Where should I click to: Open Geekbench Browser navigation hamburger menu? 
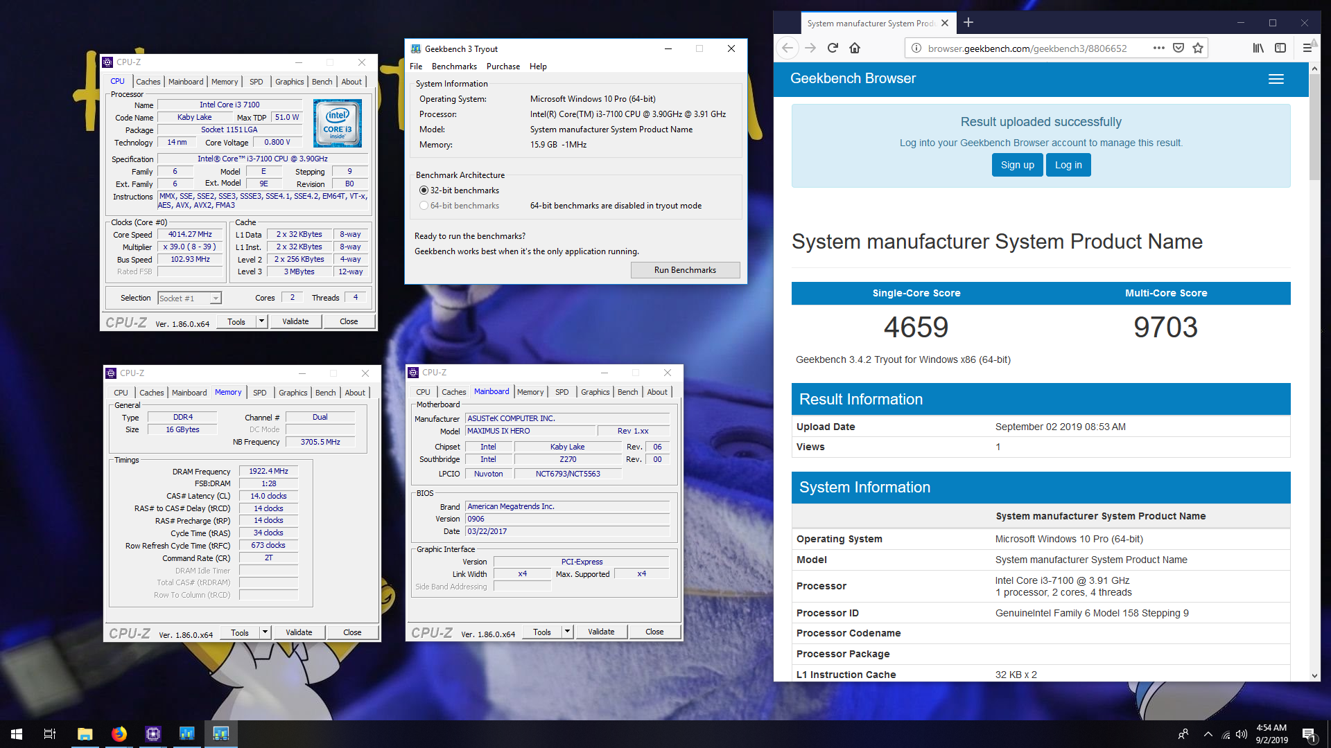tap(1276, 79)
